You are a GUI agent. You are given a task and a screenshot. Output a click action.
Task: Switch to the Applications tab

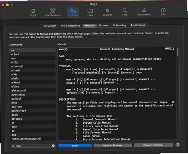pyautogui.click(x=138, y=25)
